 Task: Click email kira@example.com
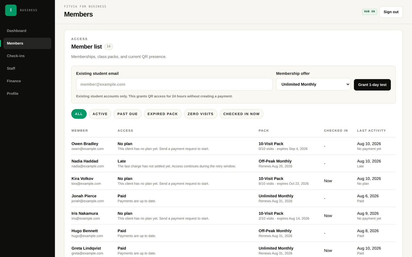pyautogui.click(x=86, y=184)
